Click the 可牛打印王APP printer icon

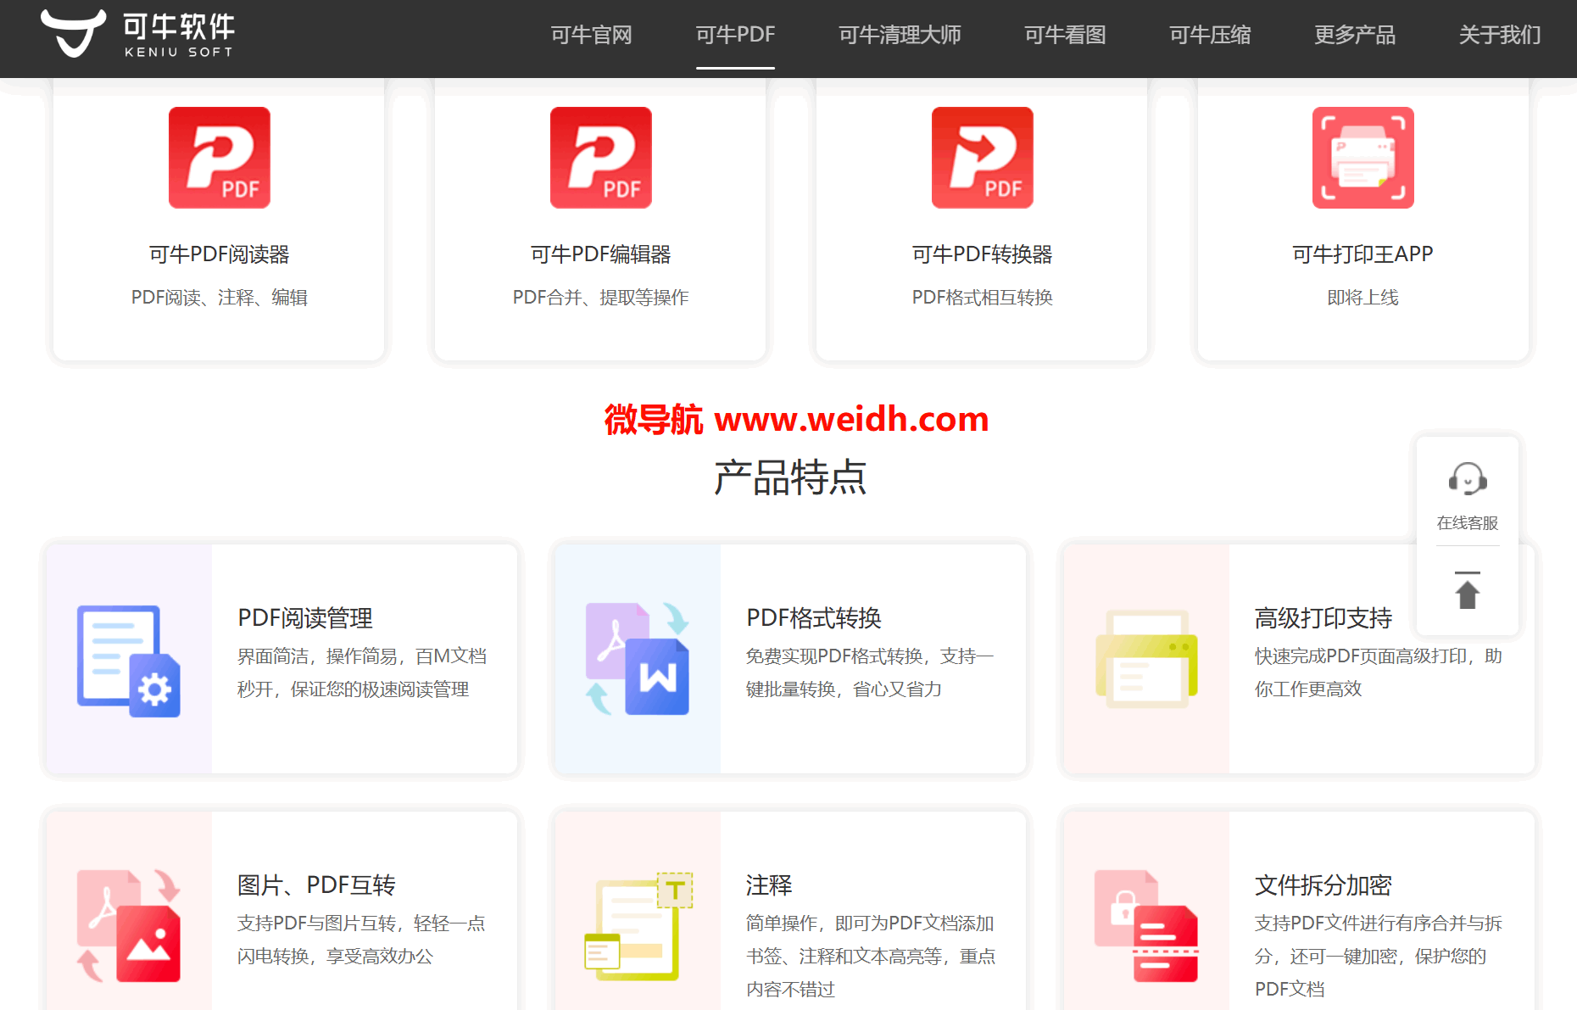click(x=1363, y=158)
